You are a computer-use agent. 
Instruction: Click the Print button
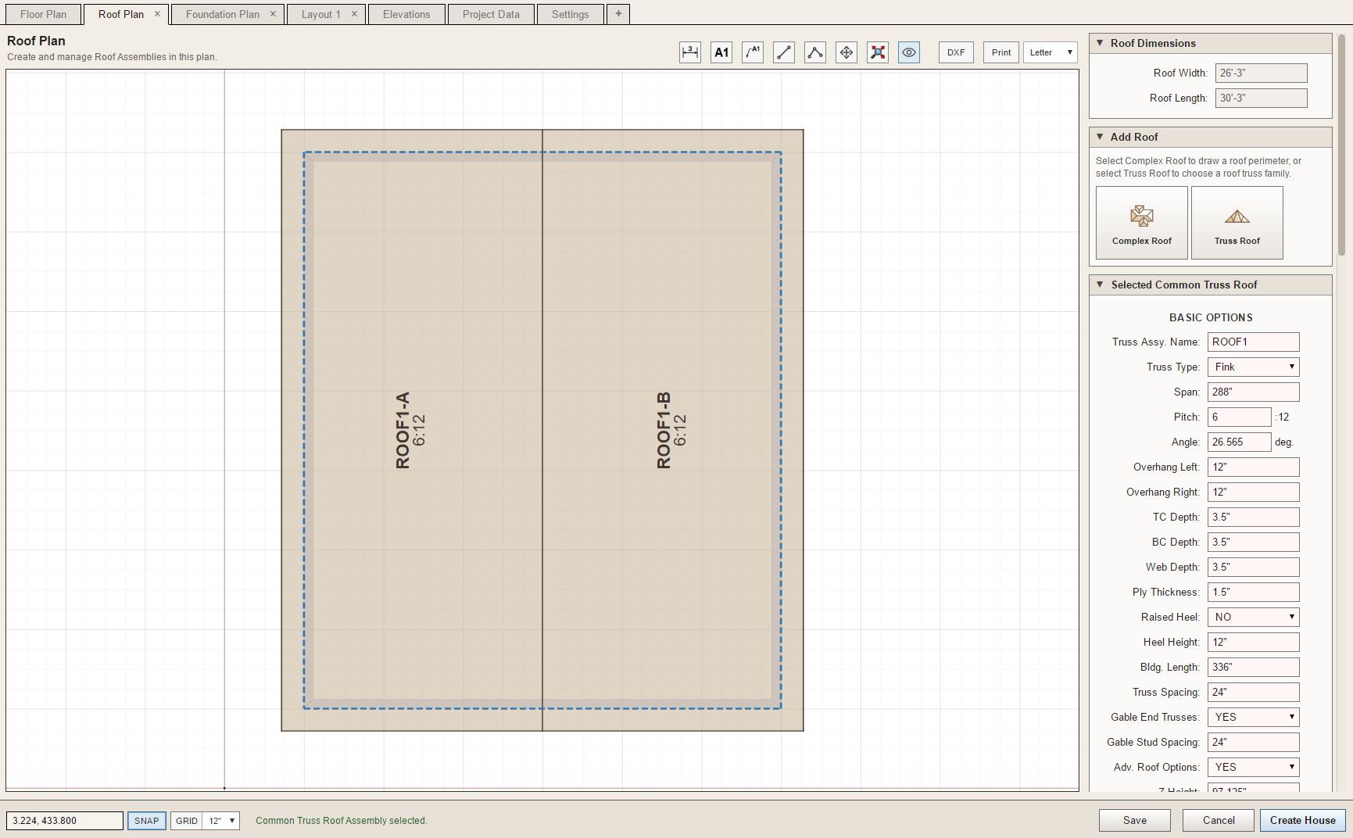(x=1001, y=52)
